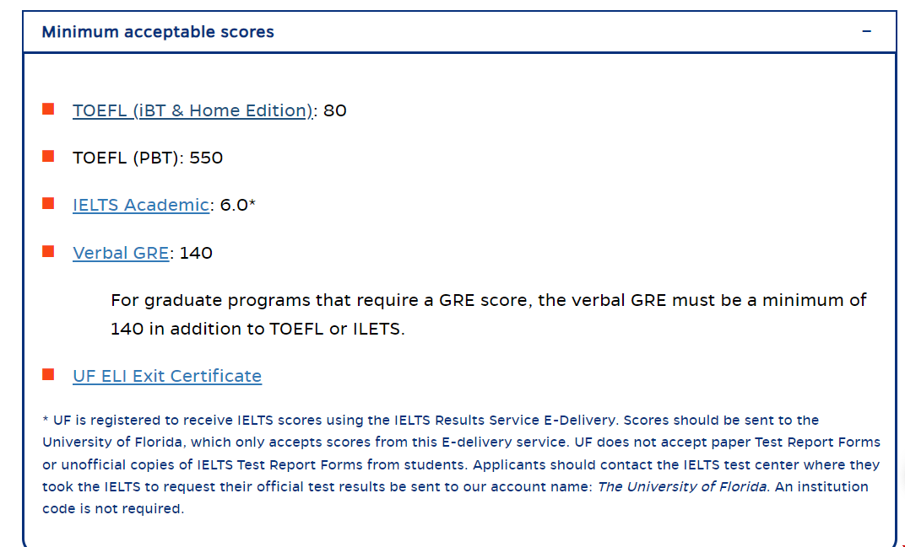905x547 pixels.
Task: Click the score 80 after TOEFL iBT
Action: point(335,110)
